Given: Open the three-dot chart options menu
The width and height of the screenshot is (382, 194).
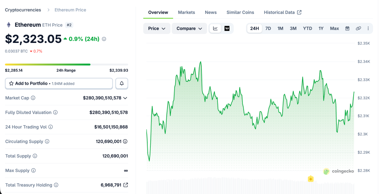Looking at the screenshot, I should pyautogui.click(x=368, y=28).
